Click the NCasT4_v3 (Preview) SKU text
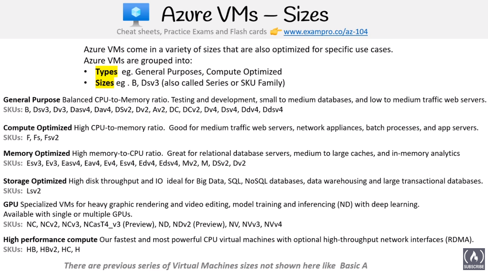The image size is (488, 274). click(x=119, y=225)
